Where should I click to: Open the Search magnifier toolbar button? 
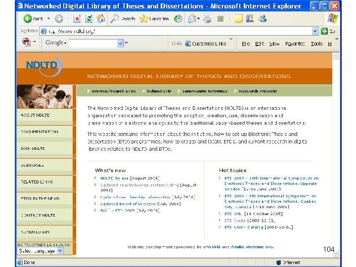pyautogui.click(x=123, y=19)
